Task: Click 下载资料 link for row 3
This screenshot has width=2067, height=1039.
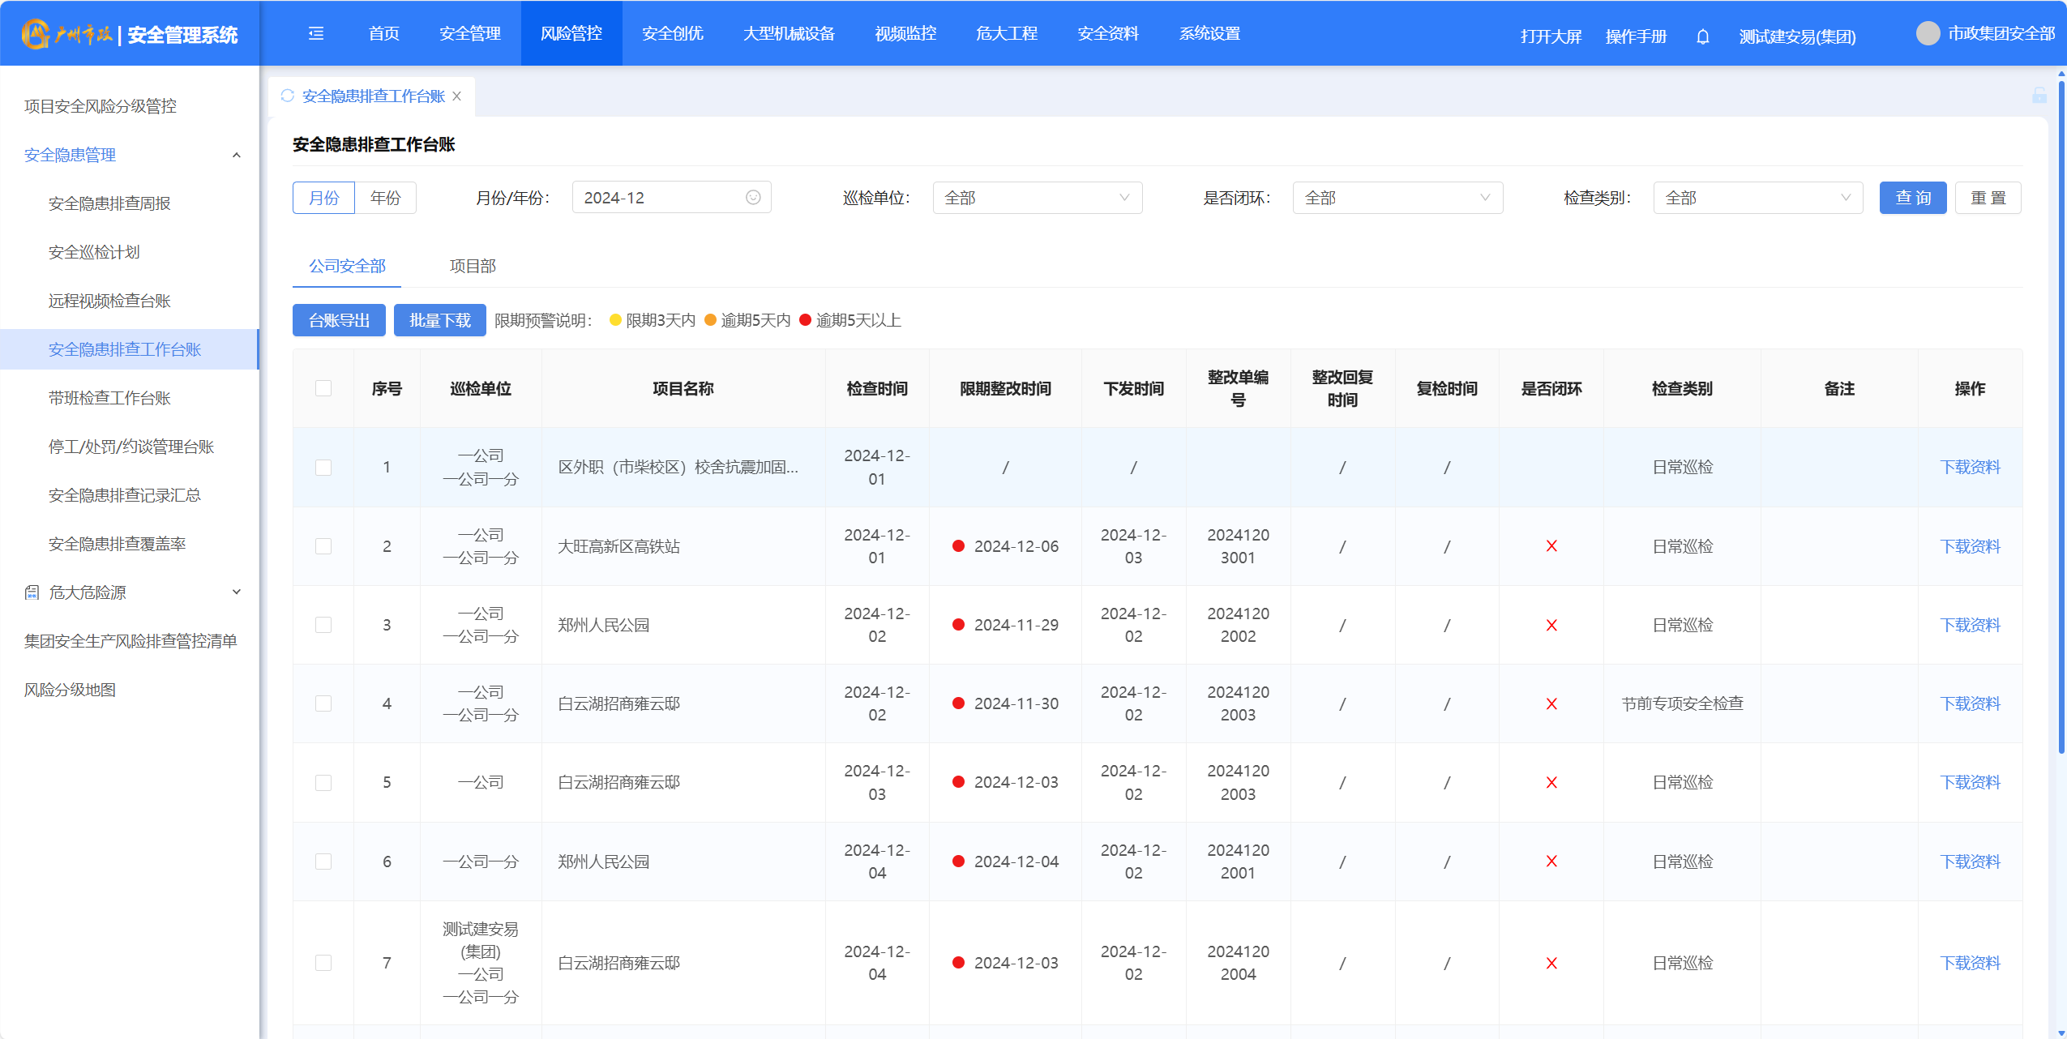Action: (1970, 625)
